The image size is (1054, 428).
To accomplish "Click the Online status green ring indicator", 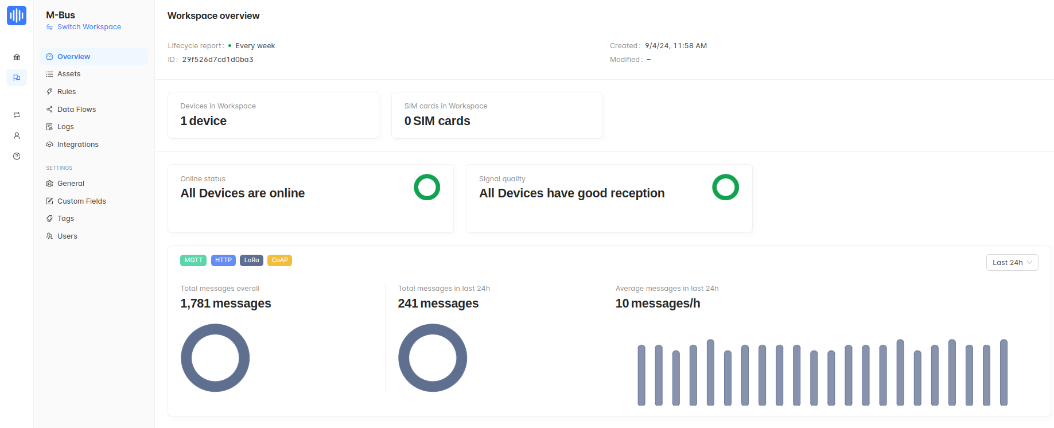I will pos(427,187).
